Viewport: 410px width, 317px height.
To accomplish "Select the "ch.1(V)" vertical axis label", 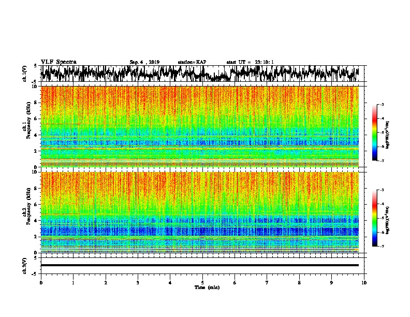I will coord(25,74).
